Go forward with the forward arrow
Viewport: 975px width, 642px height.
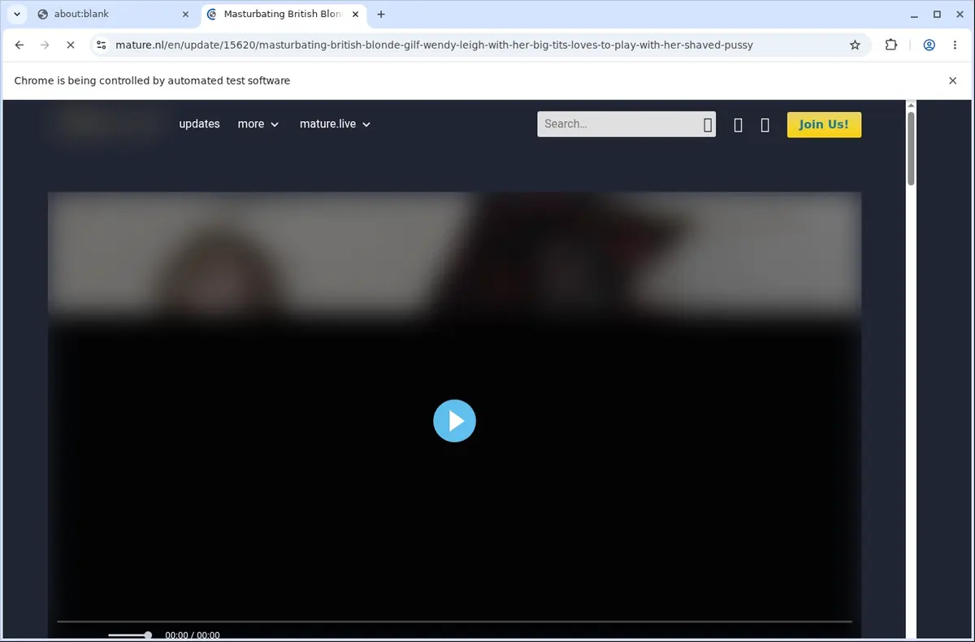tap(45, 46)
